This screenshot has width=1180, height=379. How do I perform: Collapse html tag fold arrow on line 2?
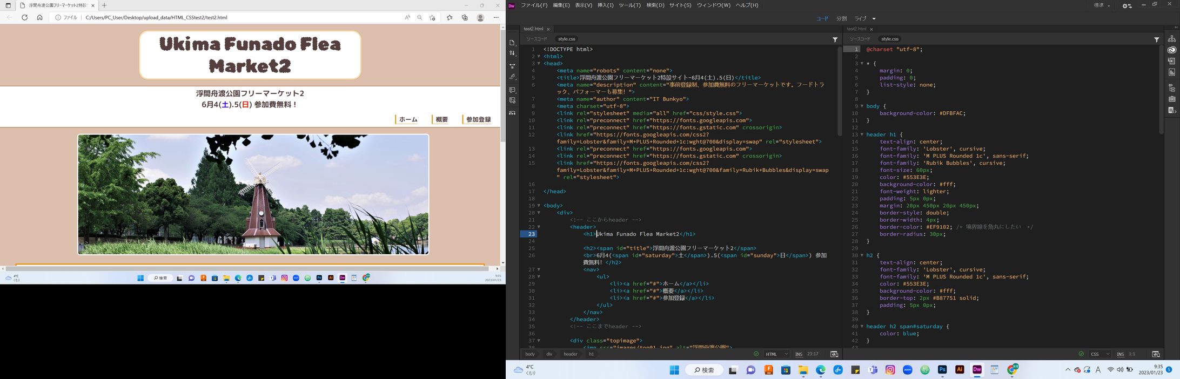[539, 57]
